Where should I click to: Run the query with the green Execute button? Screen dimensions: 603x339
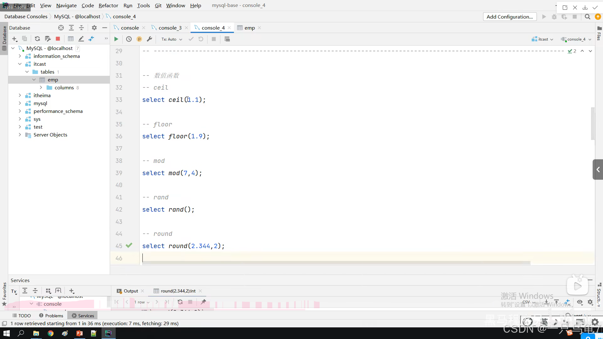pos(116,39)
